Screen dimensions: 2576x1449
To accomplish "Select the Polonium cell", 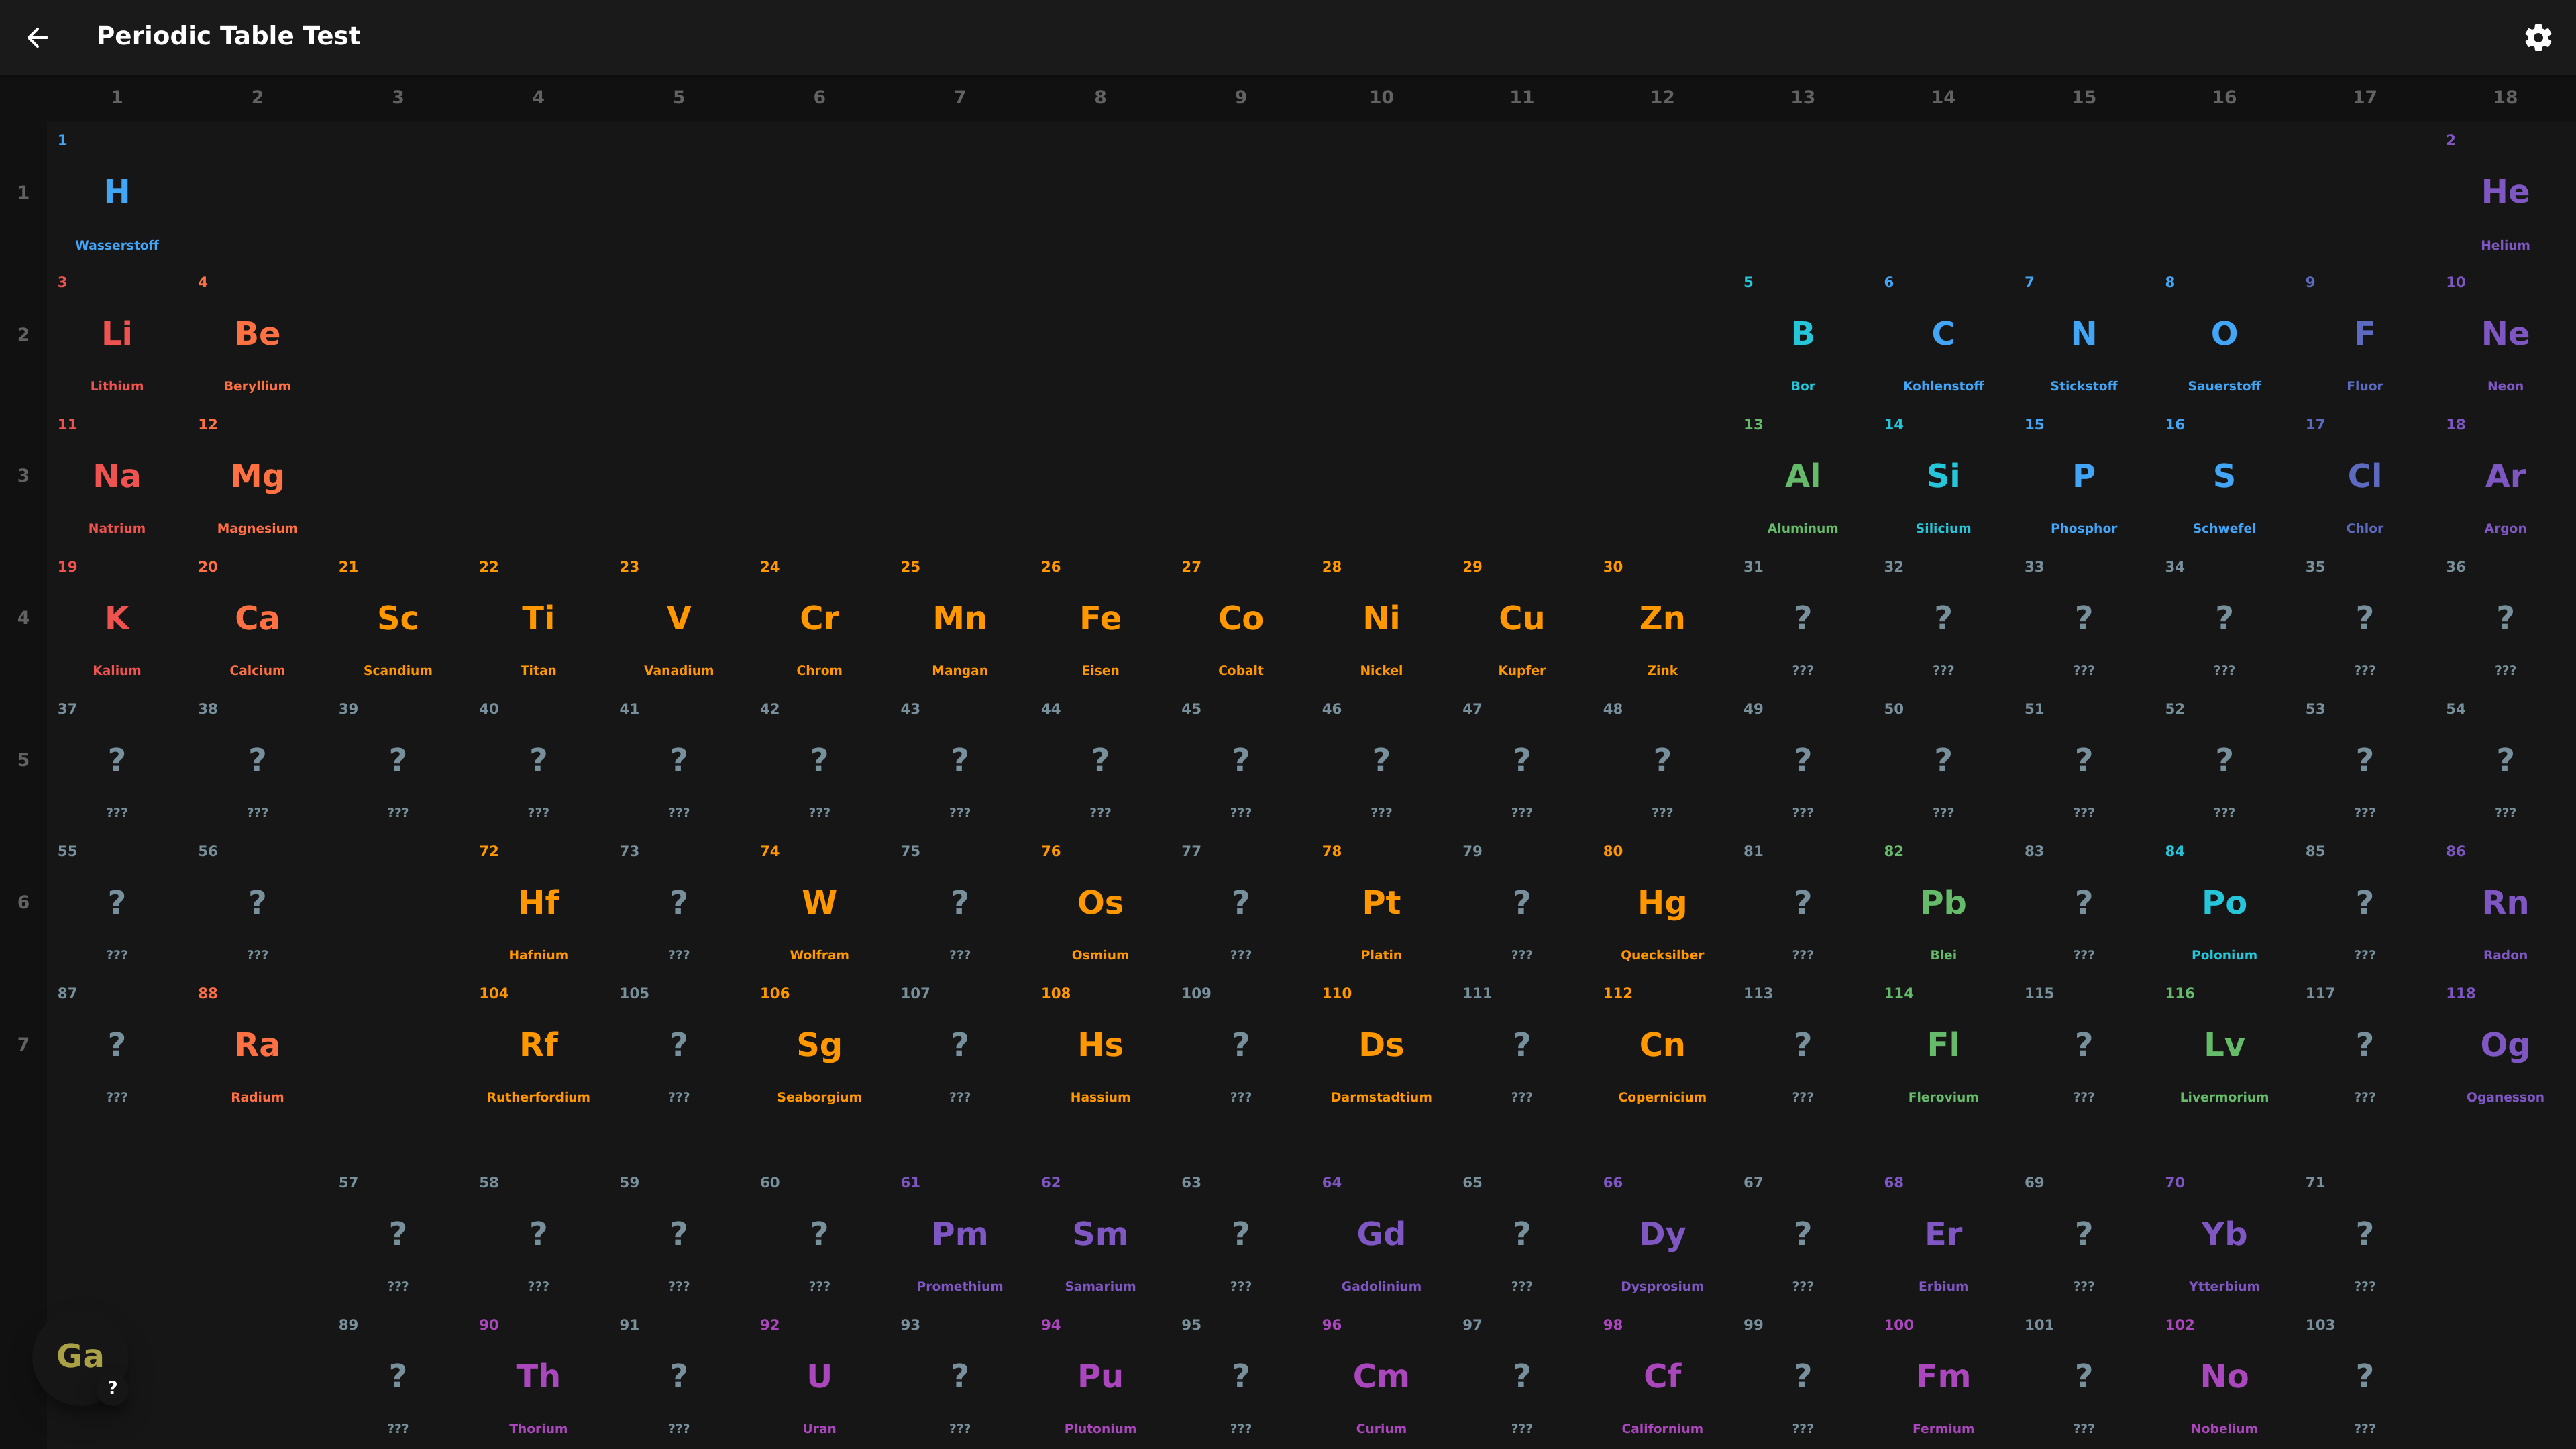I will tap(2224, 903).
